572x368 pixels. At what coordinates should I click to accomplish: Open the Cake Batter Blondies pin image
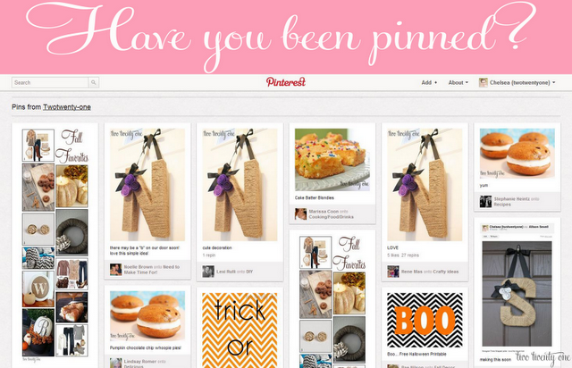click(x=332, y=160)
